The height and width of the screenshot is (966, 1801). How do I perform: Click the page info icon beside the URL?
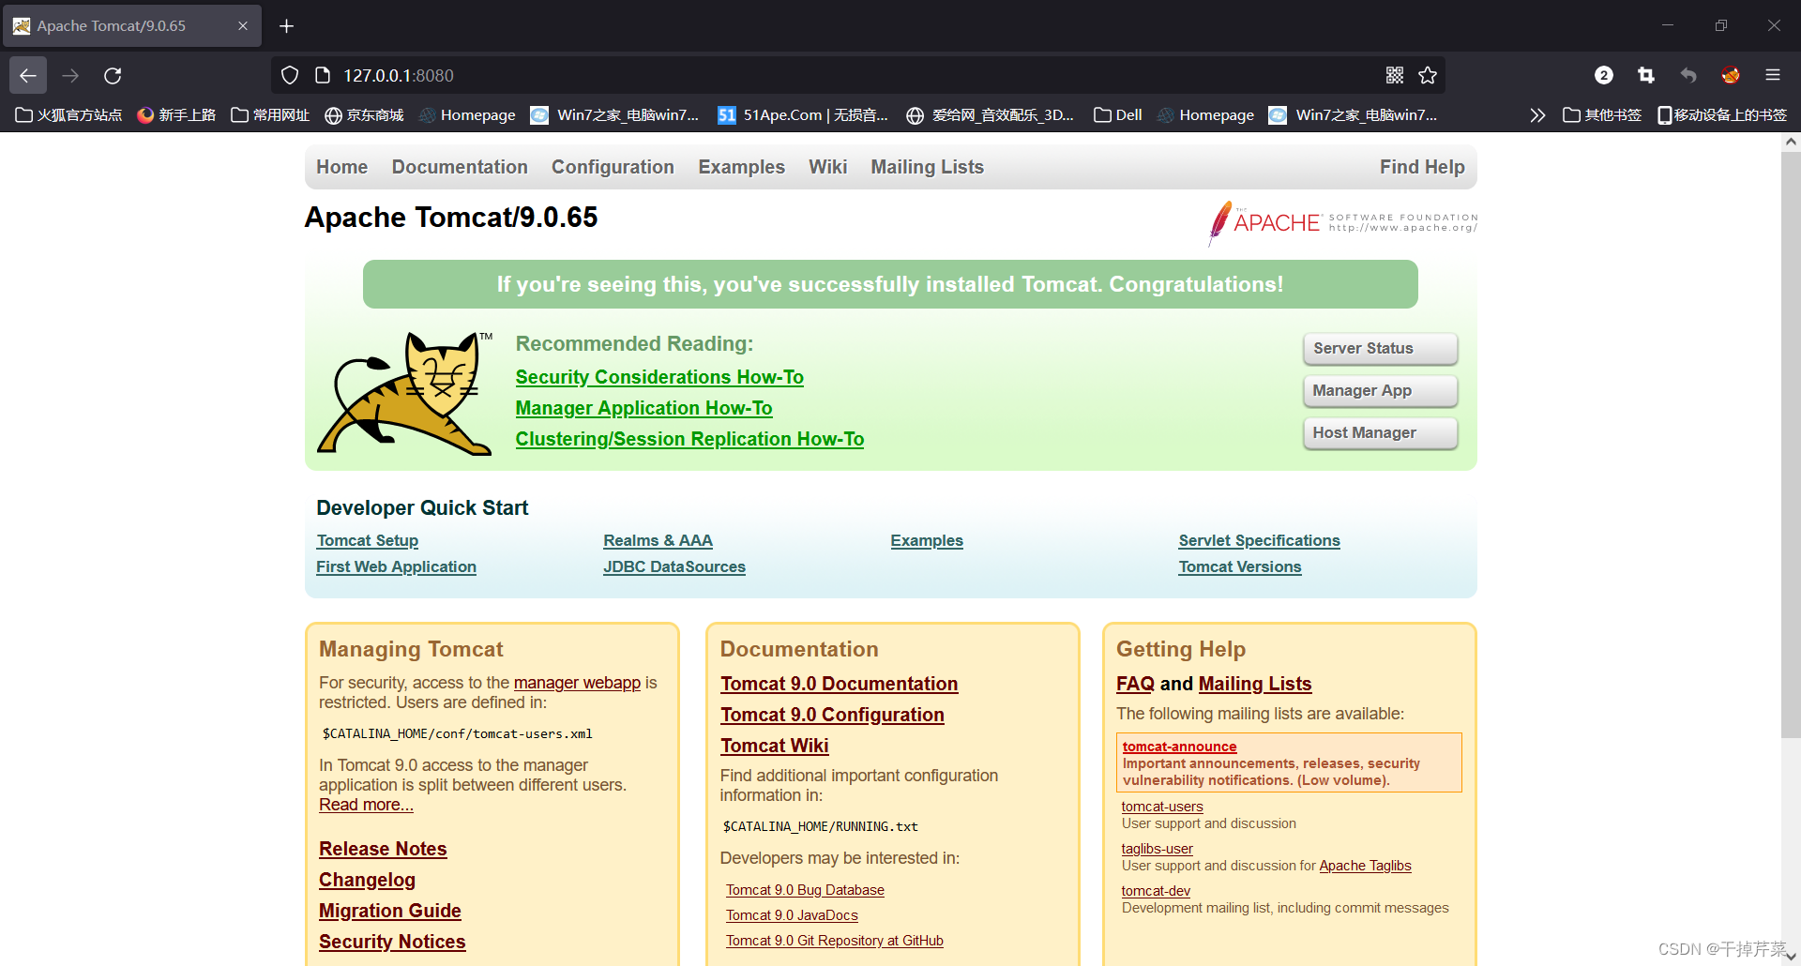point(322,75)
